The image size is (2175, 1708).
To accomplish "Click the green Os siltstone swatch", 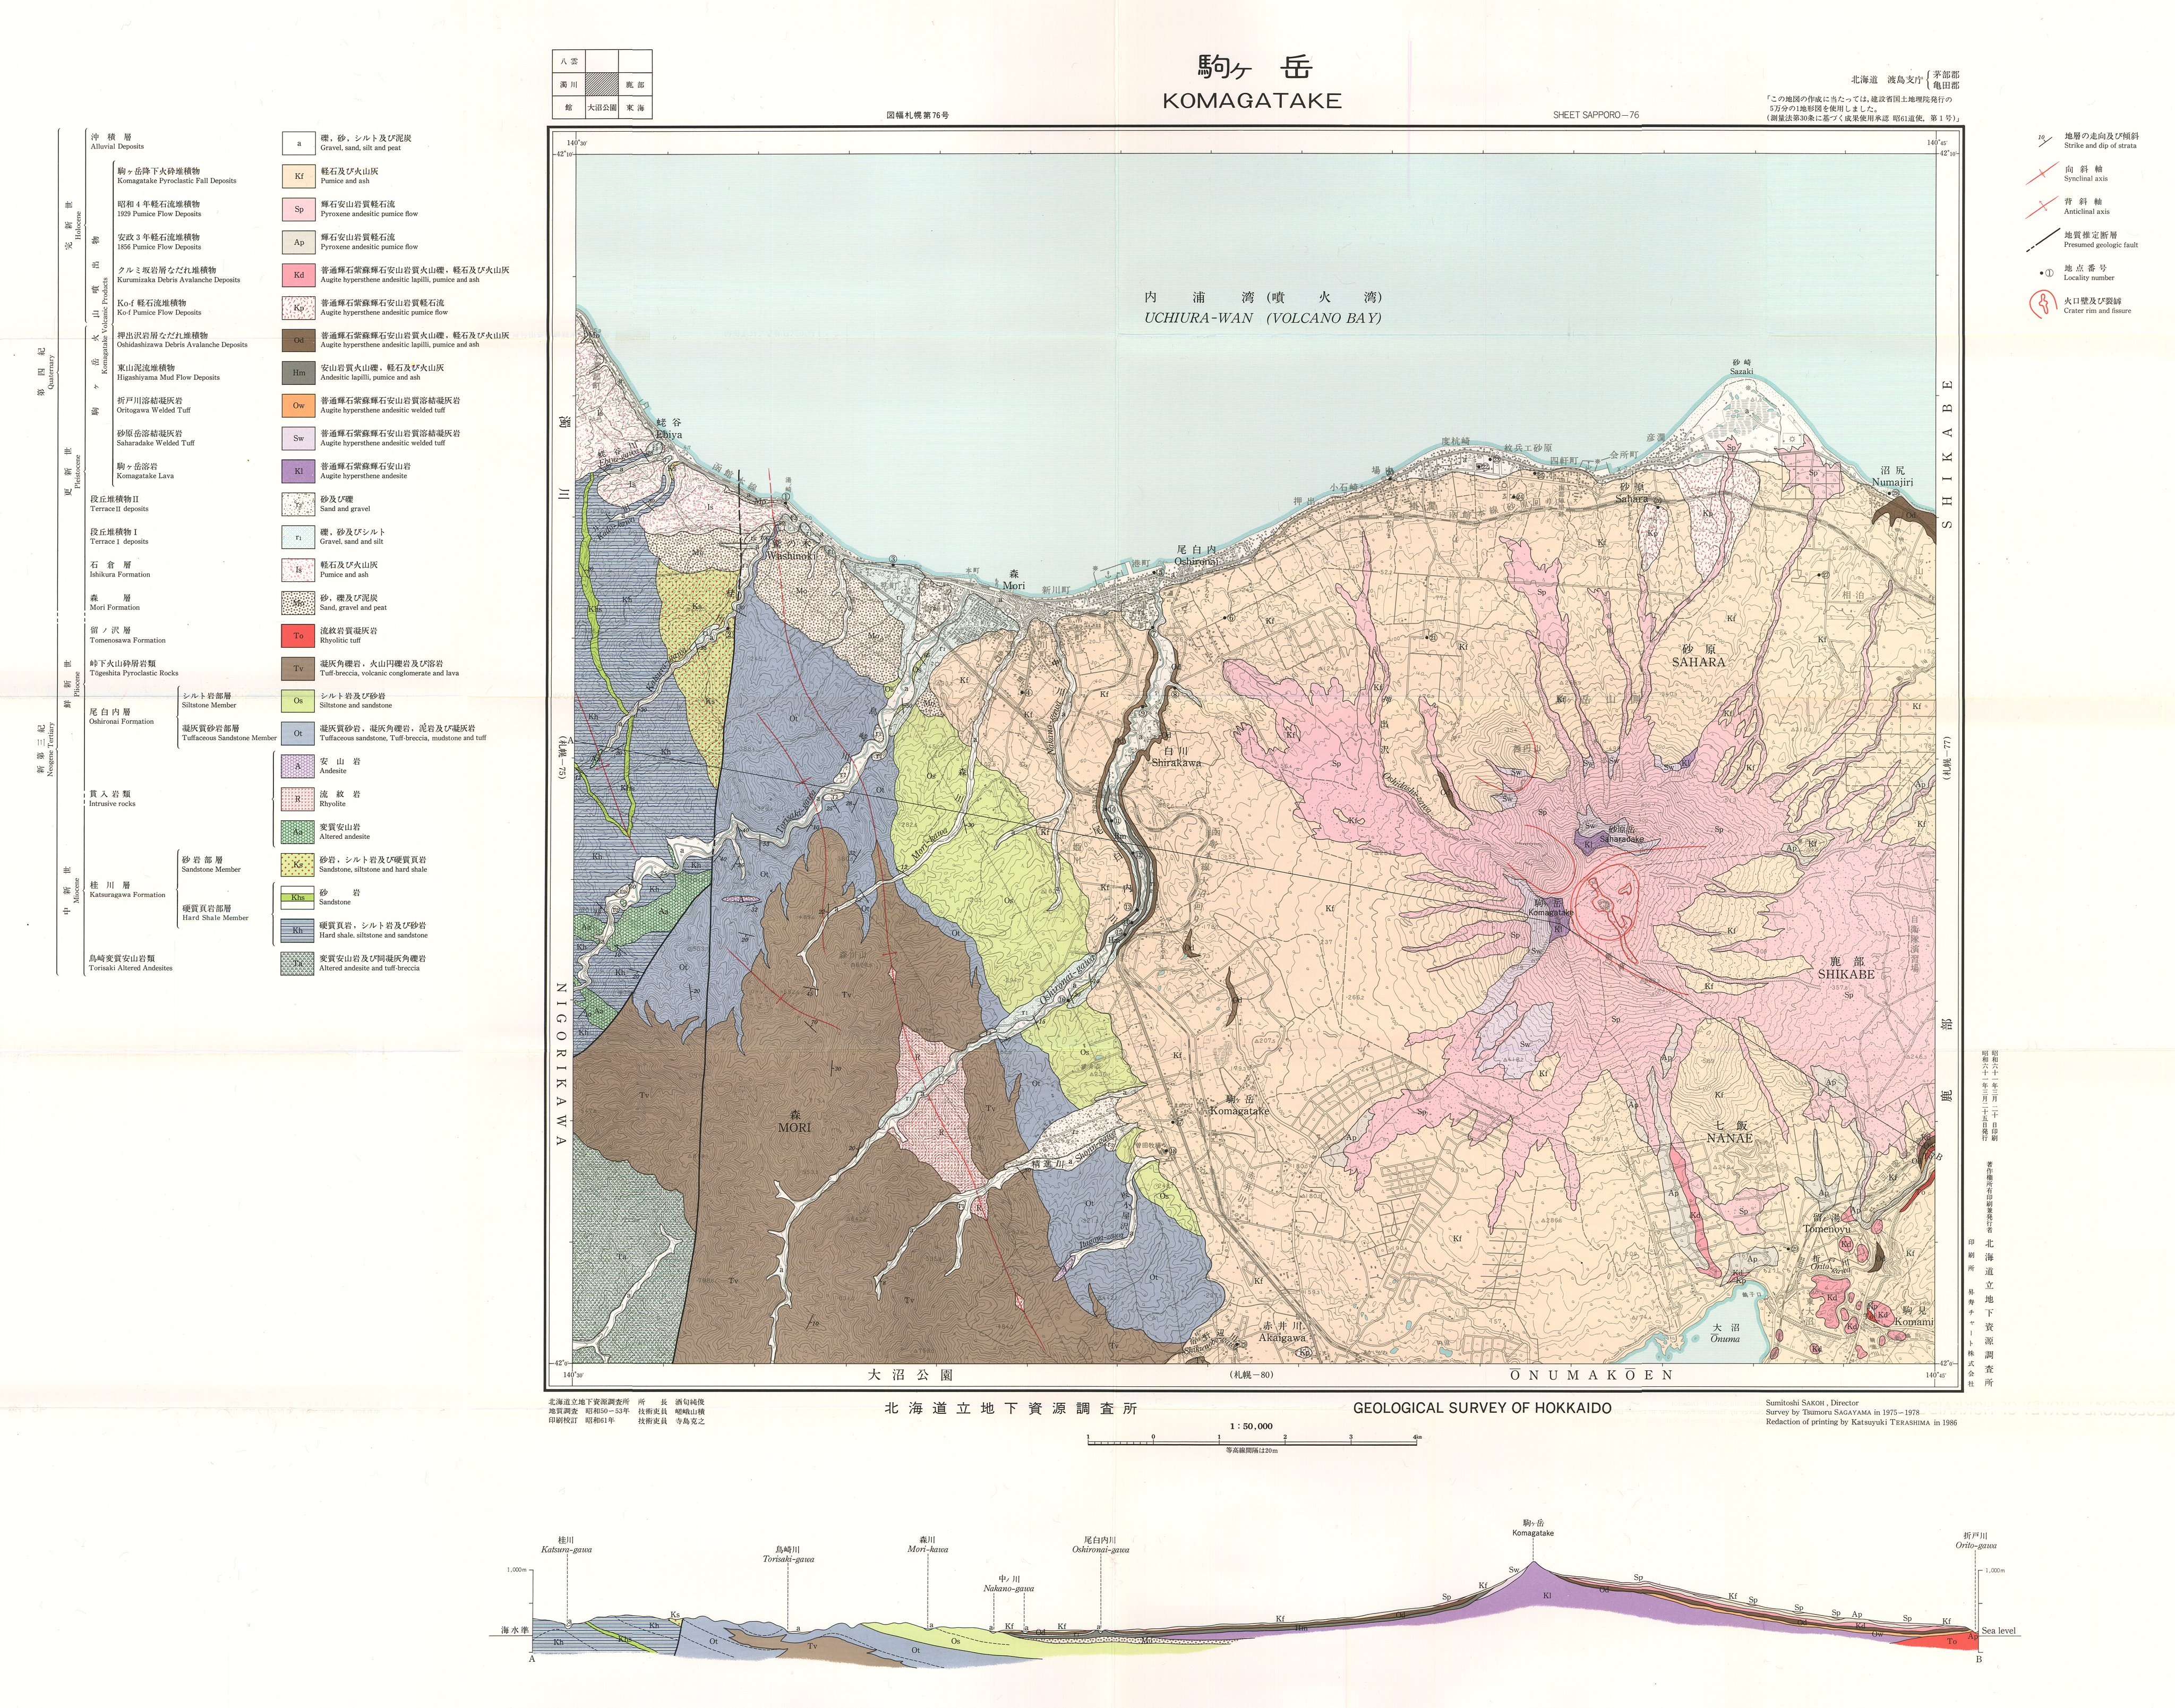I will (298, 700).
